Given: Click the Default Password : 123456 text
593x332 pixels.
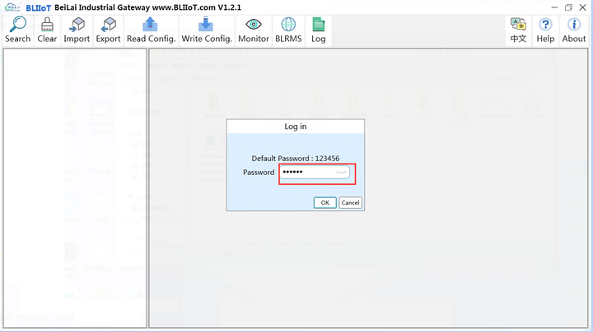Looking at the screenshot, I should click(296, 159).
